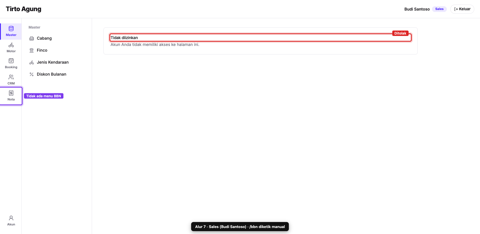Click the Tirto Agung logo title
Viewport: 480px width, 234px height.
23,9
